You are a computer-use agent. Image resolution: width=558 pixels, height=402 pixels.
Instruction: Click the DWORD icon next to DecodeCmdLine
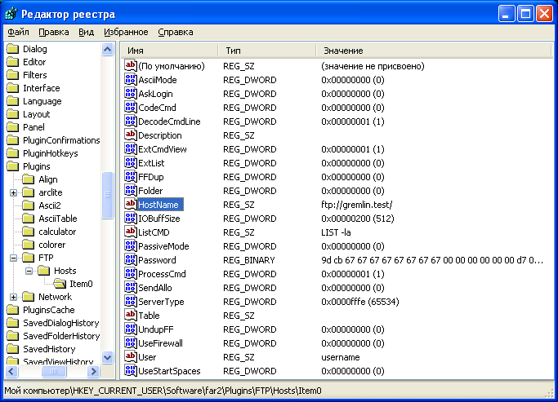click(x=131, y=121)
